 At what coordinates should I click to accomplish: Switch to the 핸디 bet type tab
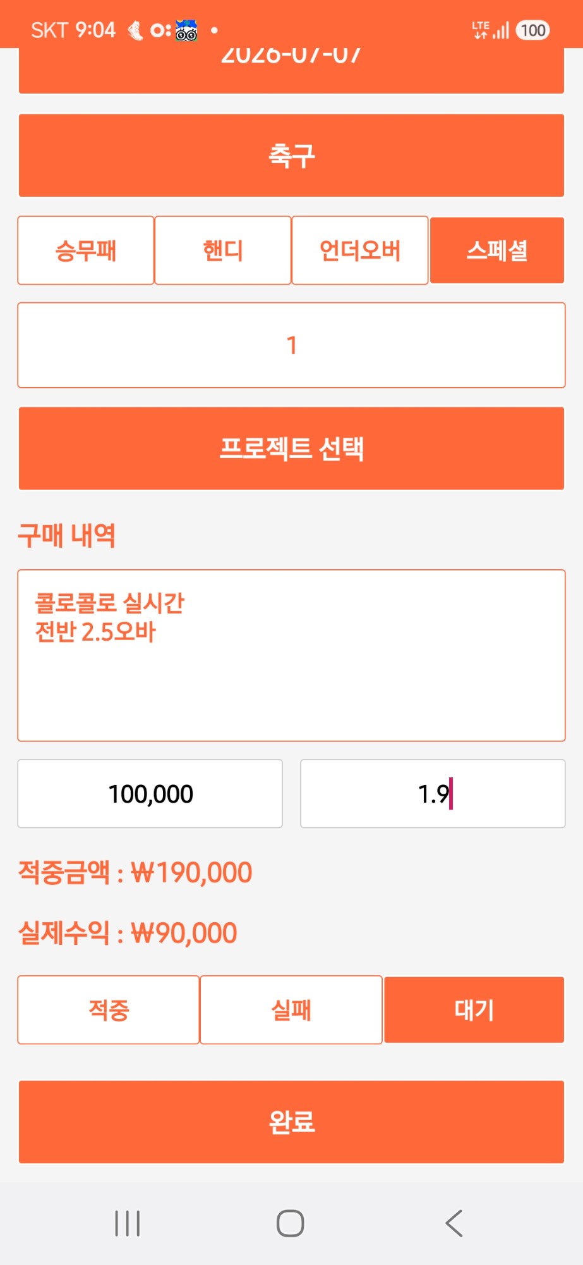pos(223,250)
